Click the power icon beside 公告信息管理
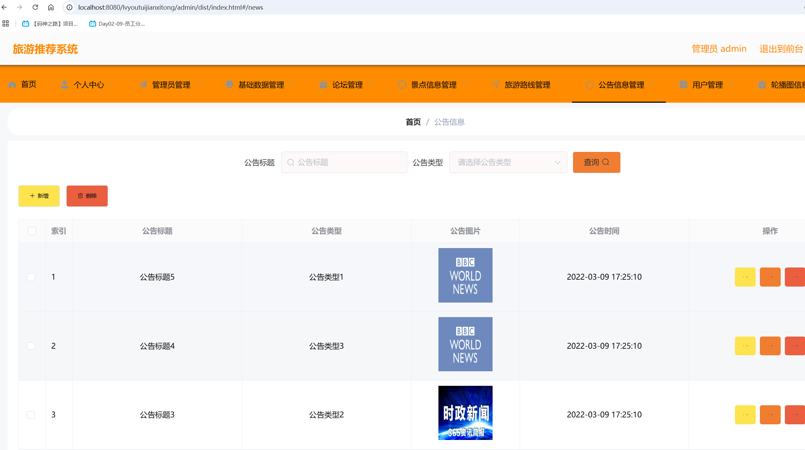 589,85
